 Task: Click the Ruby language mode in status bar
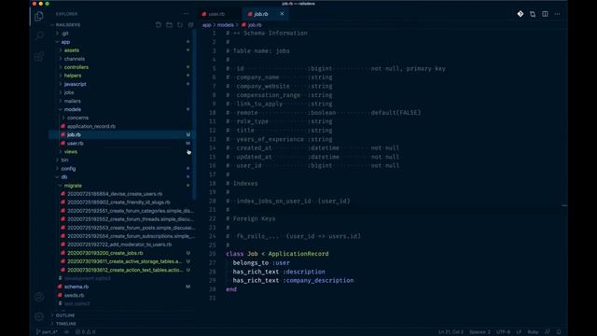point(533,332)
